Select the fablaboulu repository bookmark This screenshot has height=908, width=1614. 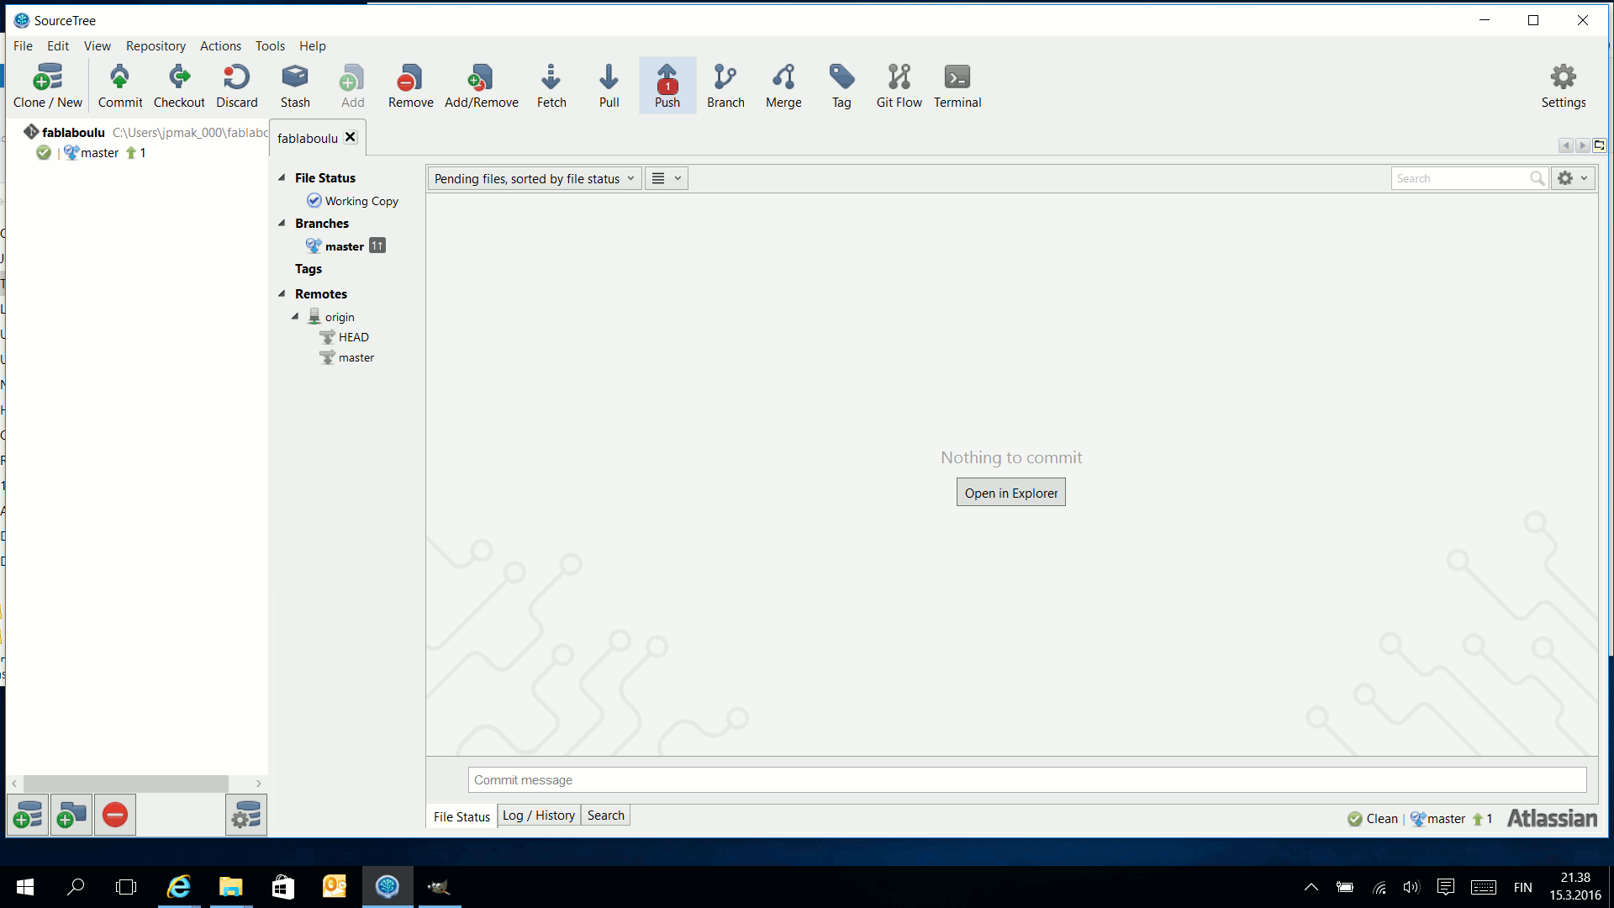coord(73,132)
